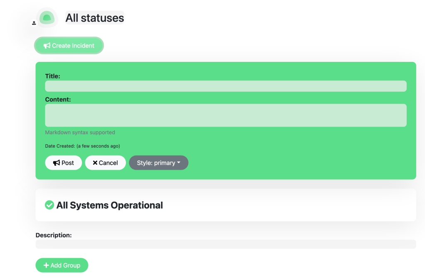Image resolution: width=425 pixels, height=278 pixels.
Task: Click the "Markdown syntax supported" hint text
Action: click(x=80, y=133)
